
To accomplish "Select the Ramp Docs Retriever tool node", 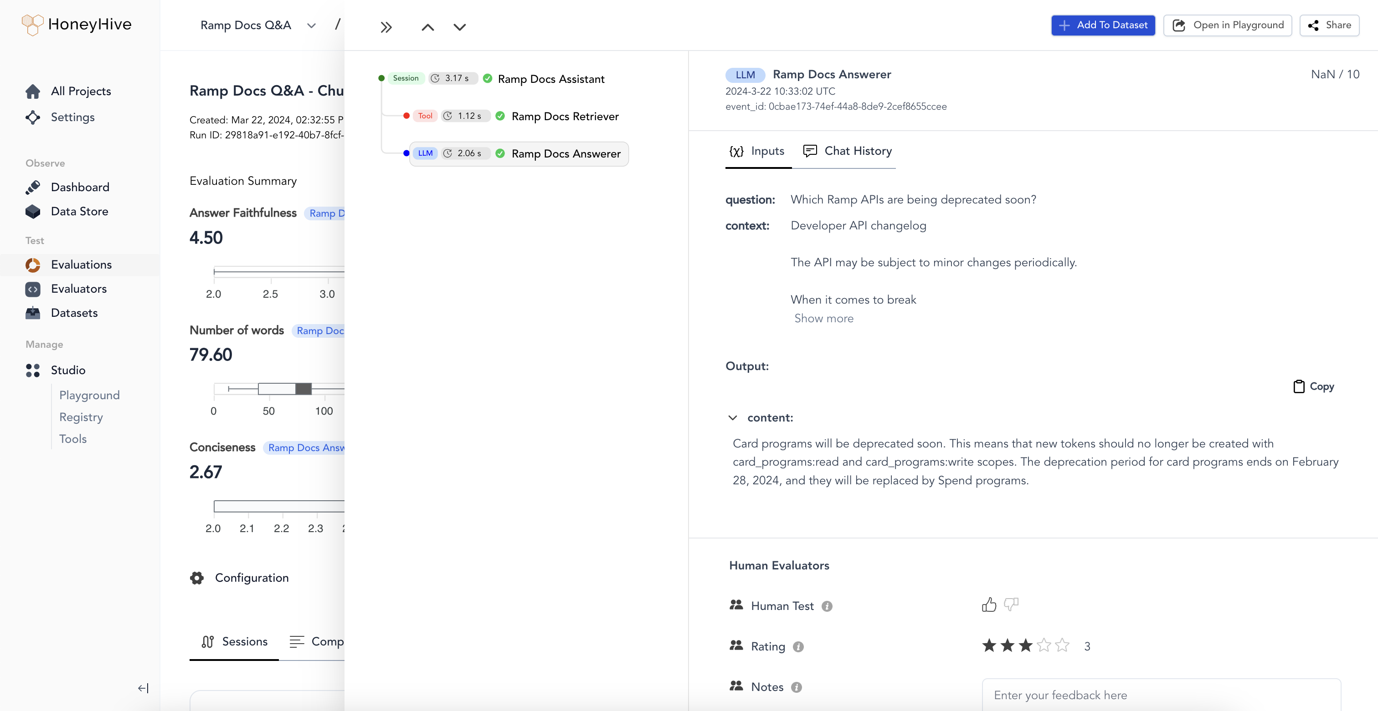I will (x=565, y=117).
